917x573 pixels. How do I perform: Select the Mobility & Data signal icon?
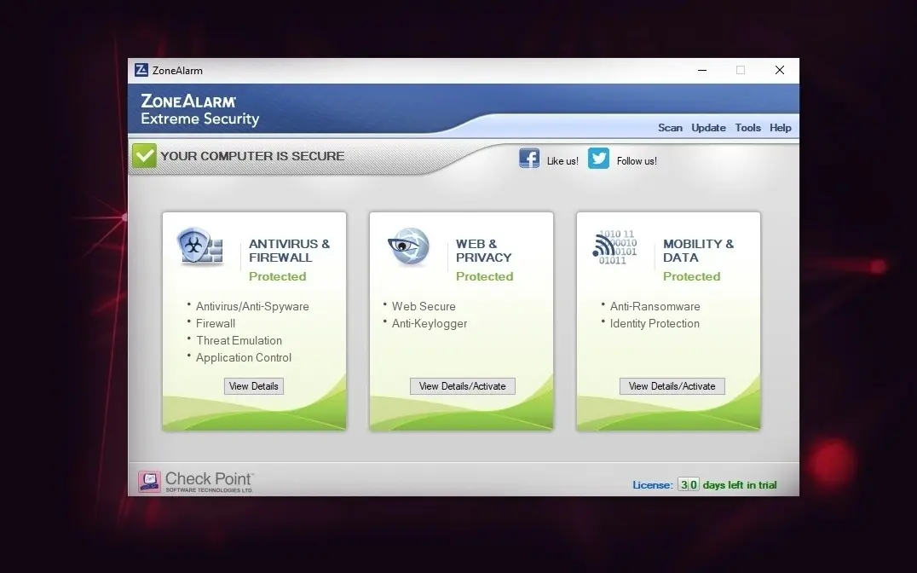coord(614,247)
